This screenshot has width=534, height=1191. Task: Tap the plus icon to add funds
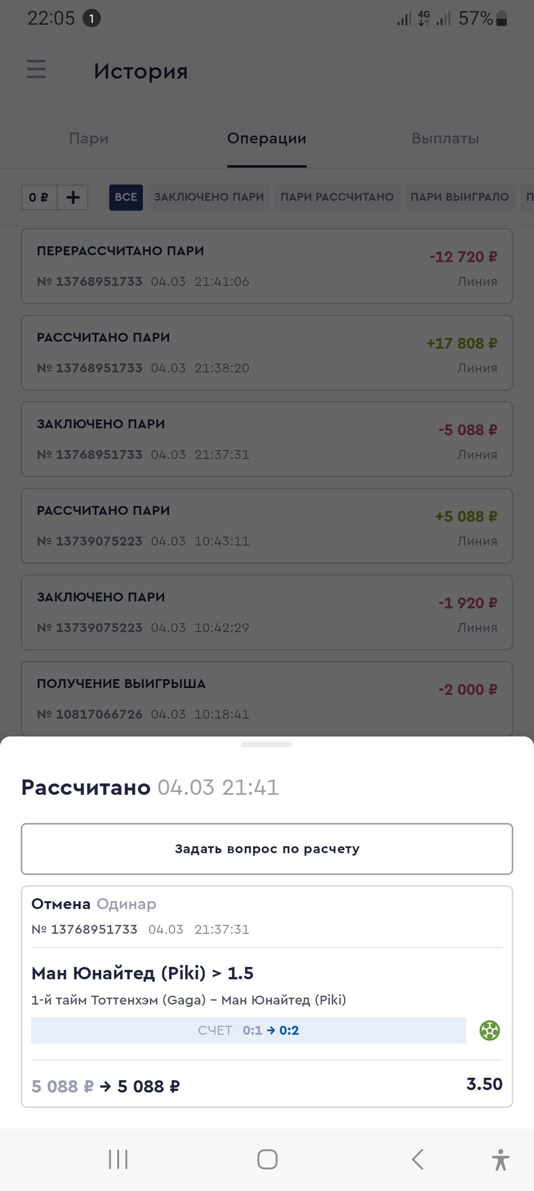point(73,198)
